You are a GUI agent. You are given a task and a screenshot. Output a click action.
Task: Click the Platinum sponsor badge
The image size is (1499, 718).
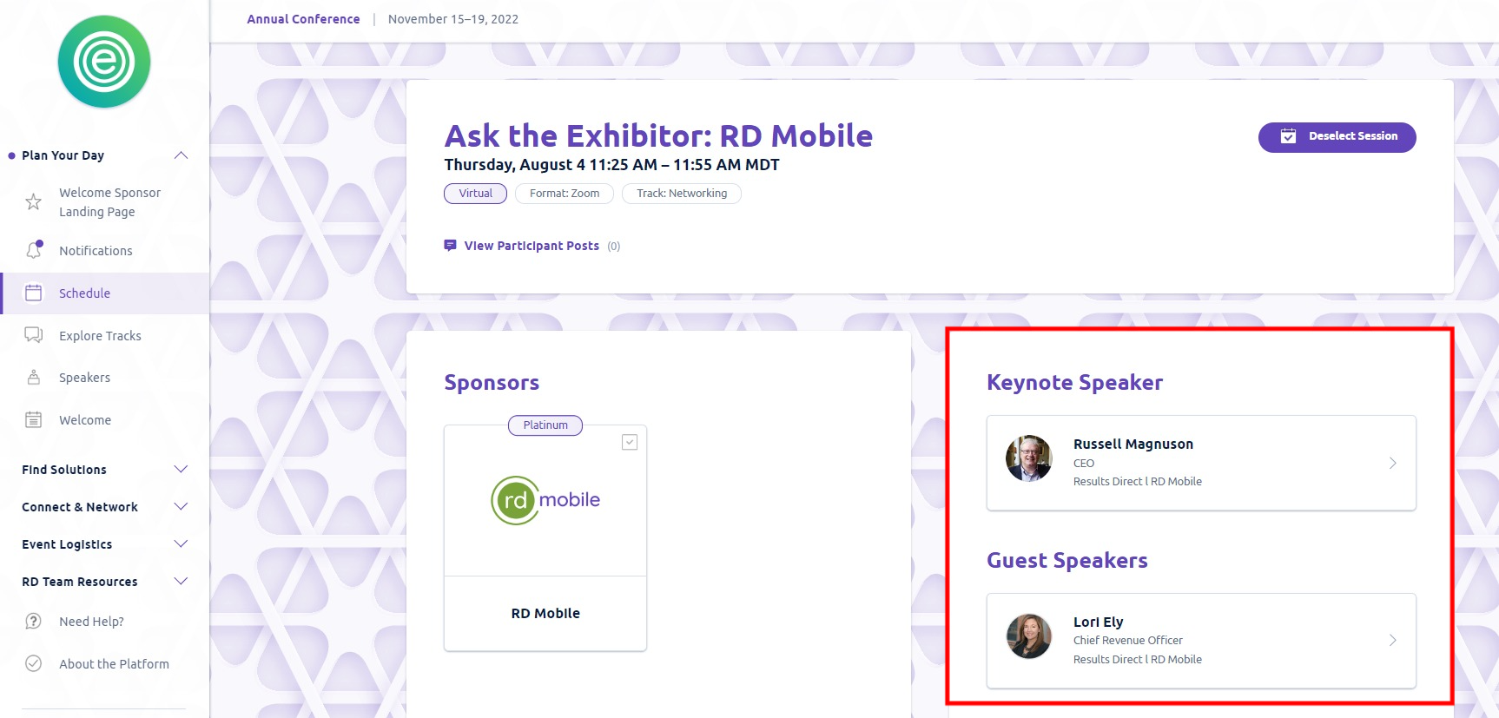[545, 425]
